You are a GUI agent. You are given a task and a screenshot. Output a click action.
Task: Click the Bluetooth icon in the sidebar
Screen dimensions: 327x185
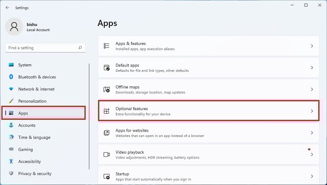(11, 77)
